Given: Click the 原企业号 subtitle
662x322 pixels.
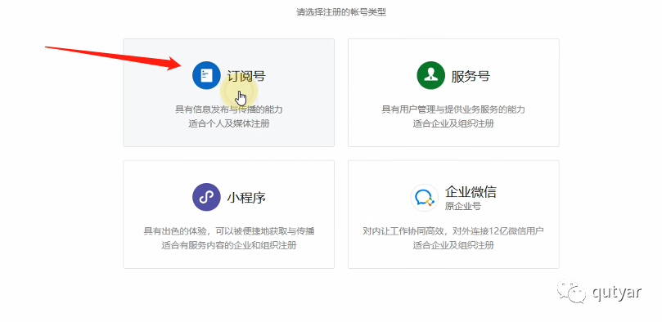Looking at the screenshot, I should 462,207.
